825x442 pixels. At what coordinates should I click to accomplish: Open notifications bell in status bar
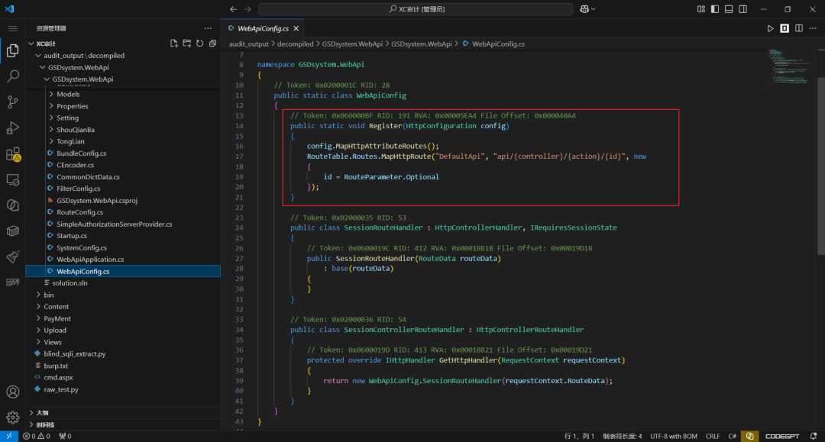point(814,436)
